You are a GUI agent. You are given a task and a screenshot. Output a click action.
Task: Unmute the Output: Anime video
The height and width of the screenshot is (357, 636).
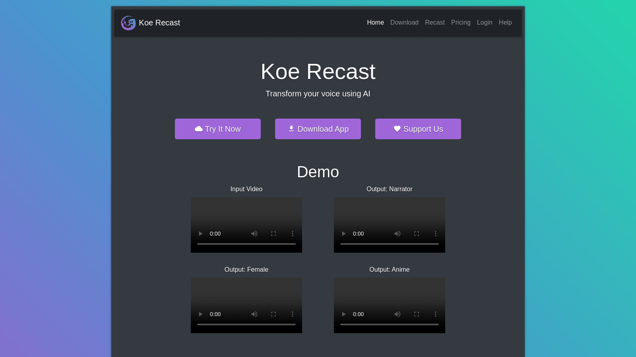397,314
